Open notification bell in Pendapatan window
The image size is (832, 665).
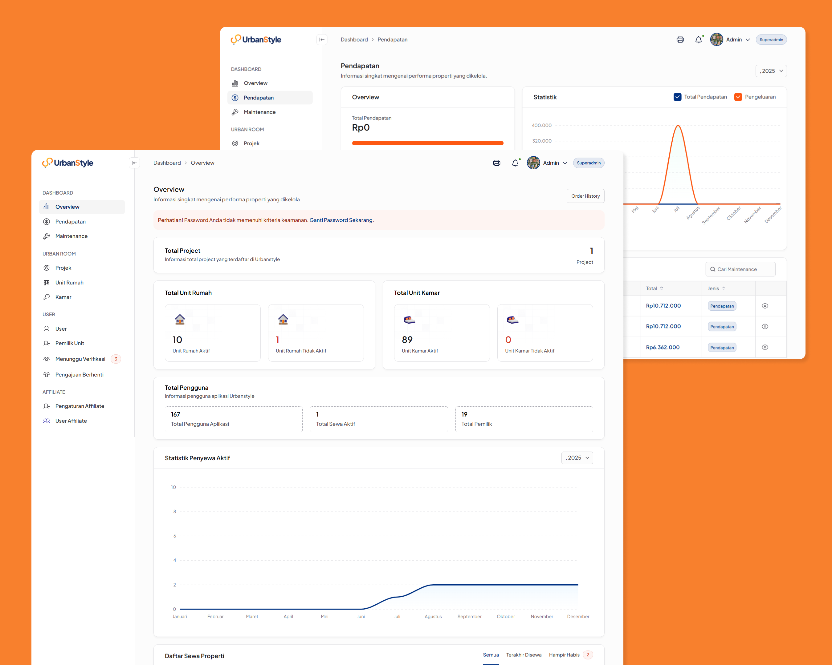tap(698, 40)
